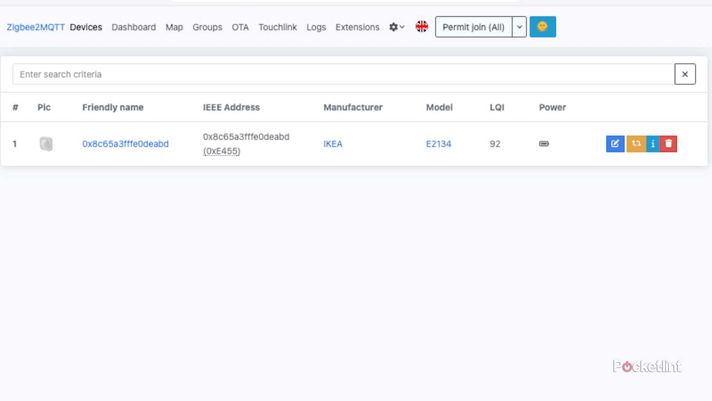The height and width of the screenshot is (401, 712).
Task: Click the device picture thumbnail
Action: tap(46, 143)
